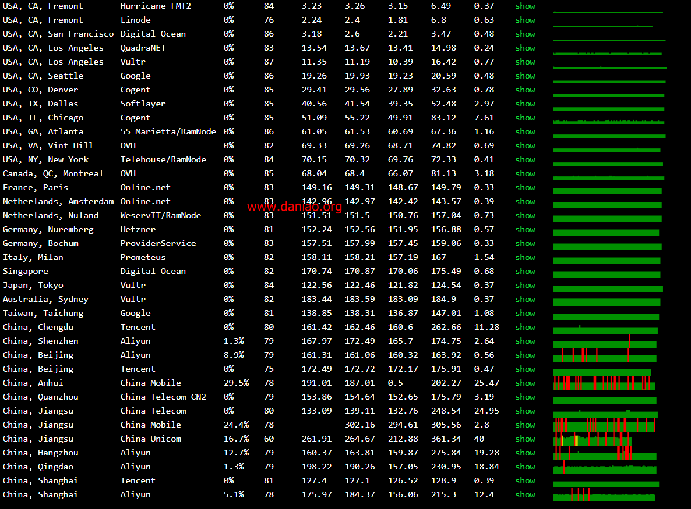The width and height of the screenshot is (691, 509).
Task: Click show for Anhui China Mobile row
Action: tap(525, 383)
